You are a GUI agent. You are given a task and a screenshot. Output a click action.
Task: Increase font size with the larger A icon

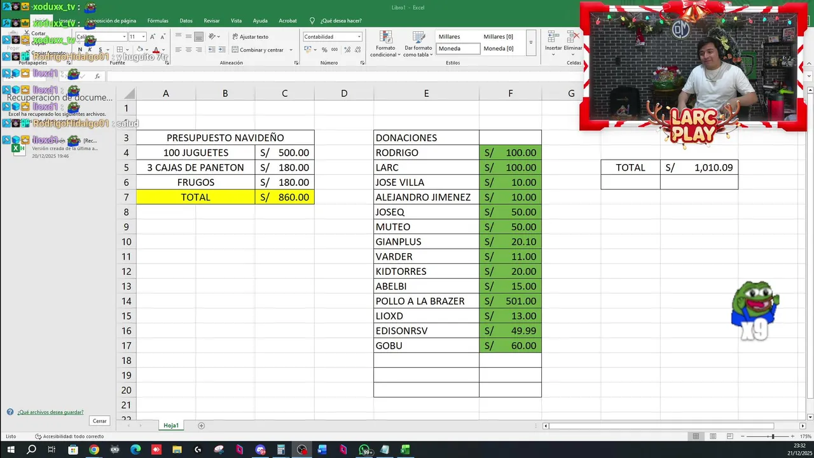pos(153,37)
